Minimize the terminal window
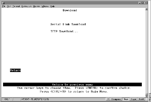Image resolution: width=151 pixels, height=102 pixels. pyautogui.click(x=140, y=3)
